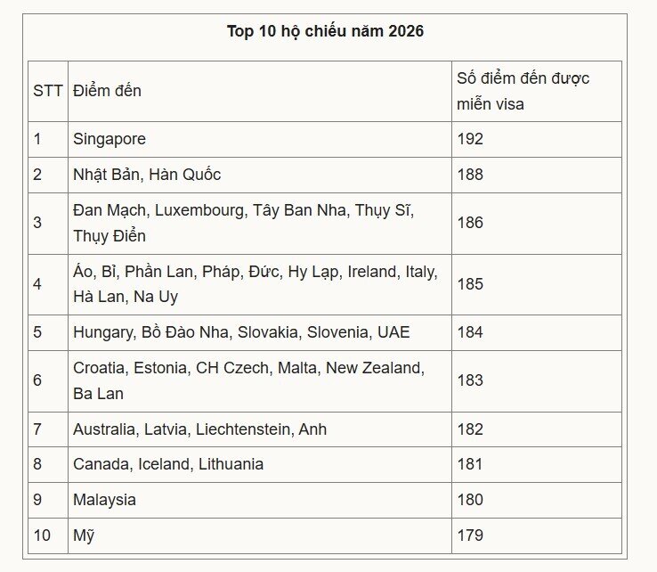
Task: Click the "Số điểm đến được miễn visa" header
Action: [x=523, y=91]
